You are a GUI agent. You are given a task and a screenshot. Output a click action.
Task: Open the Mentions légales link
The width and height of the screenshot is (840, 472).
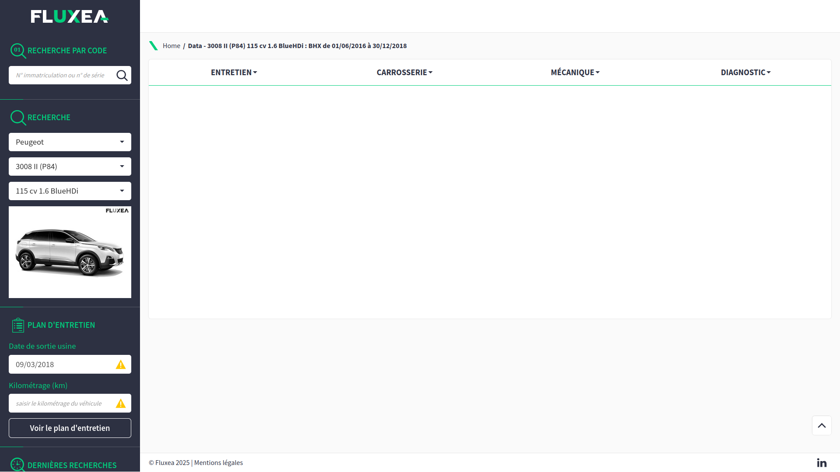(x=218, y=463)
